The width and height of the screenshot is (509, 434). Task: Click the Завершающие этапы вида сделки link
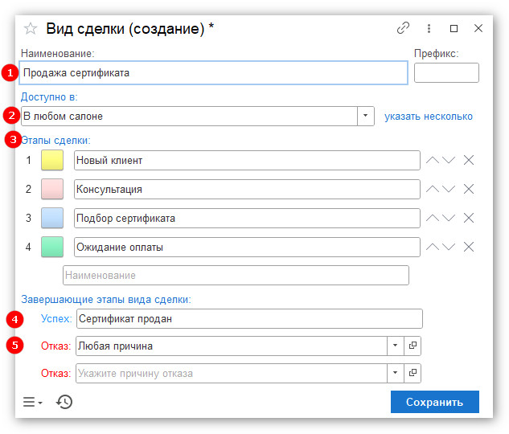[106, 299]
